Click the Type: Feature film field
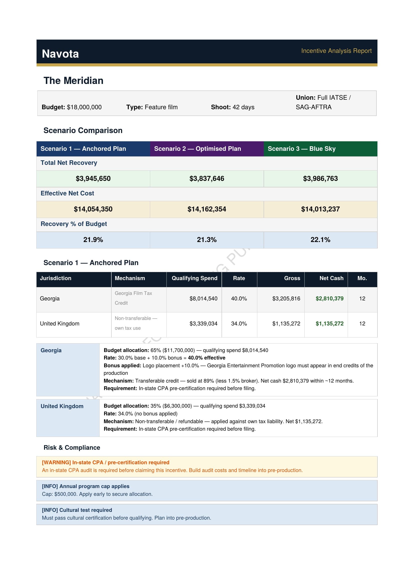414x586 pixels. (152, 107)
